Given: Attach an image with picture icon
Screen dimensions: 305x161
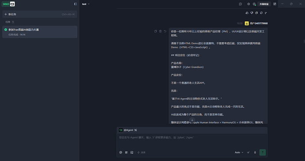Looking at the screenshot, I should [x=132, y=153].
